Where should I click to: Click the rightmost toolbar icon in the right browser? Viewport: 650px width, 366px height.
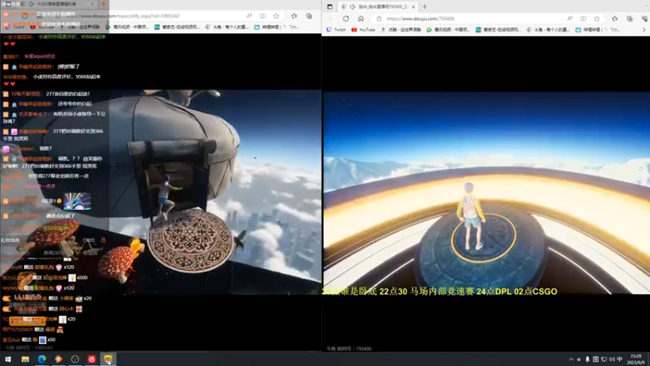(644, 19)
